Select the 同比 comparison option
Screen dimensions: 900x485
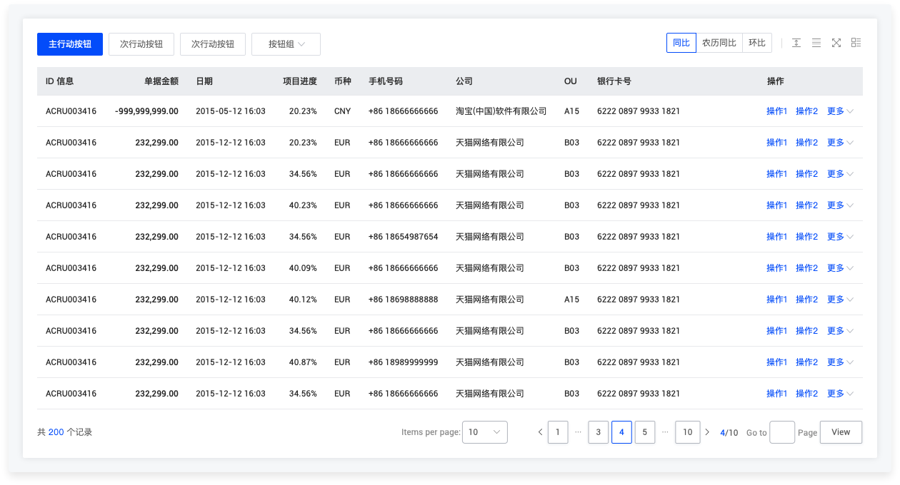tap(681, 43)
